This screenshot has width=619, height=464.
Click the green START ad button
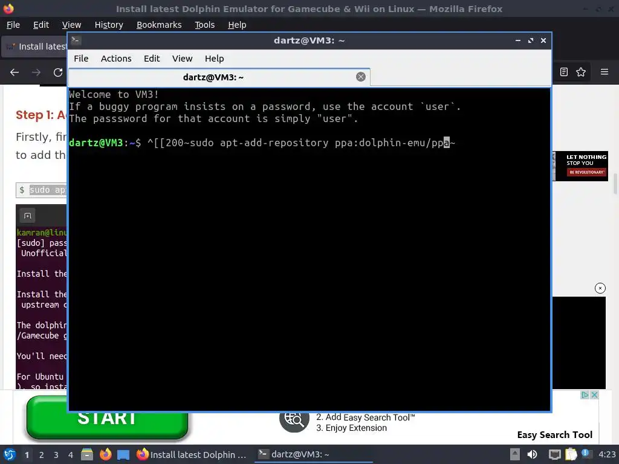point(107,418)
